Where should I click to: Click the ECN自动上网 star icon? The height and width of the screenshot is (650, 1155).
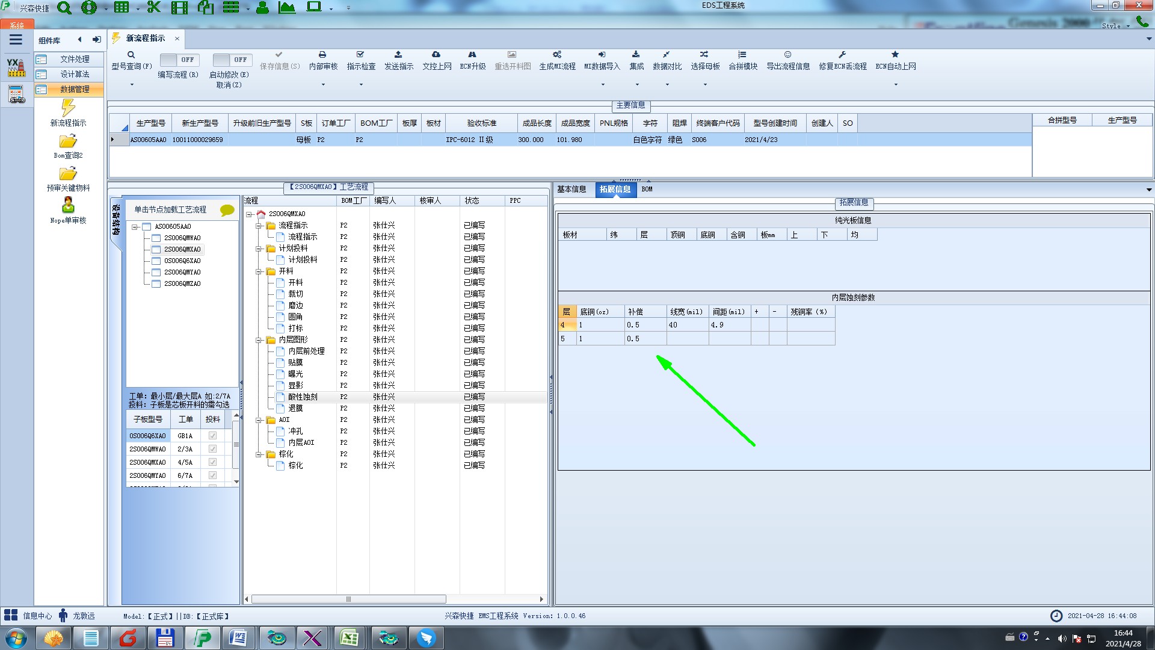pyautogui.click(x=895, y=55)
